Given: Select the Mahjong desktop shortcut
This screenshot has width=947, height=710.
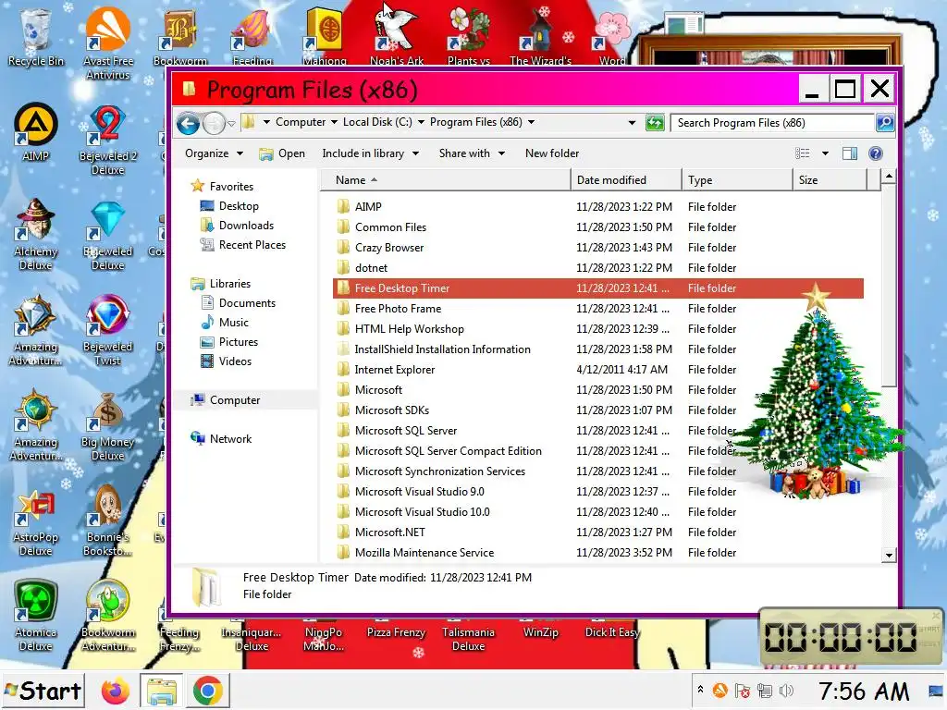Looking at the screenshot, I should [x=325, y=36].
